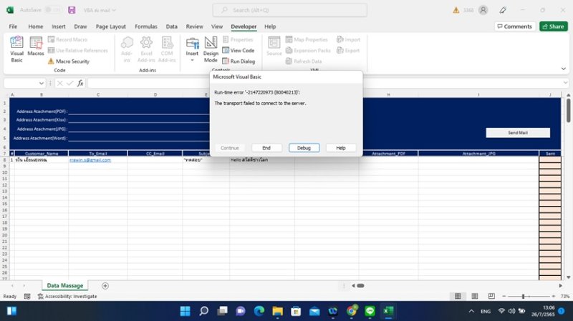The width and height of the screenshot is (573, 321).
Task: Toggle the AutoSave switch
Action: tap(52, 10)
